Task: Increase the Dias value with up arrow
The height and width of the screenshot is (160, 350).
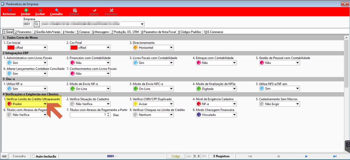Action: [x=108, y=114]
